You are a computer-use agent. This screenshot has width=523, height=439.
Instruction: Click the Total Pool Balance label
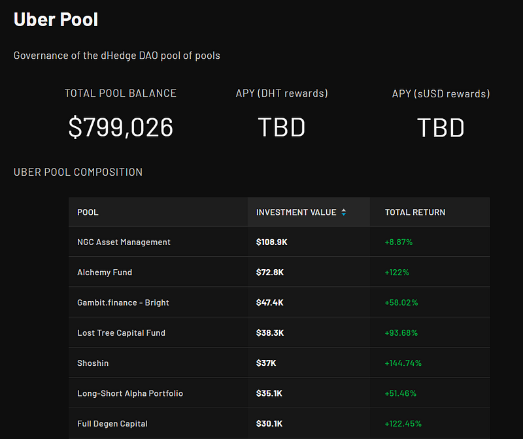coord(120,93)
